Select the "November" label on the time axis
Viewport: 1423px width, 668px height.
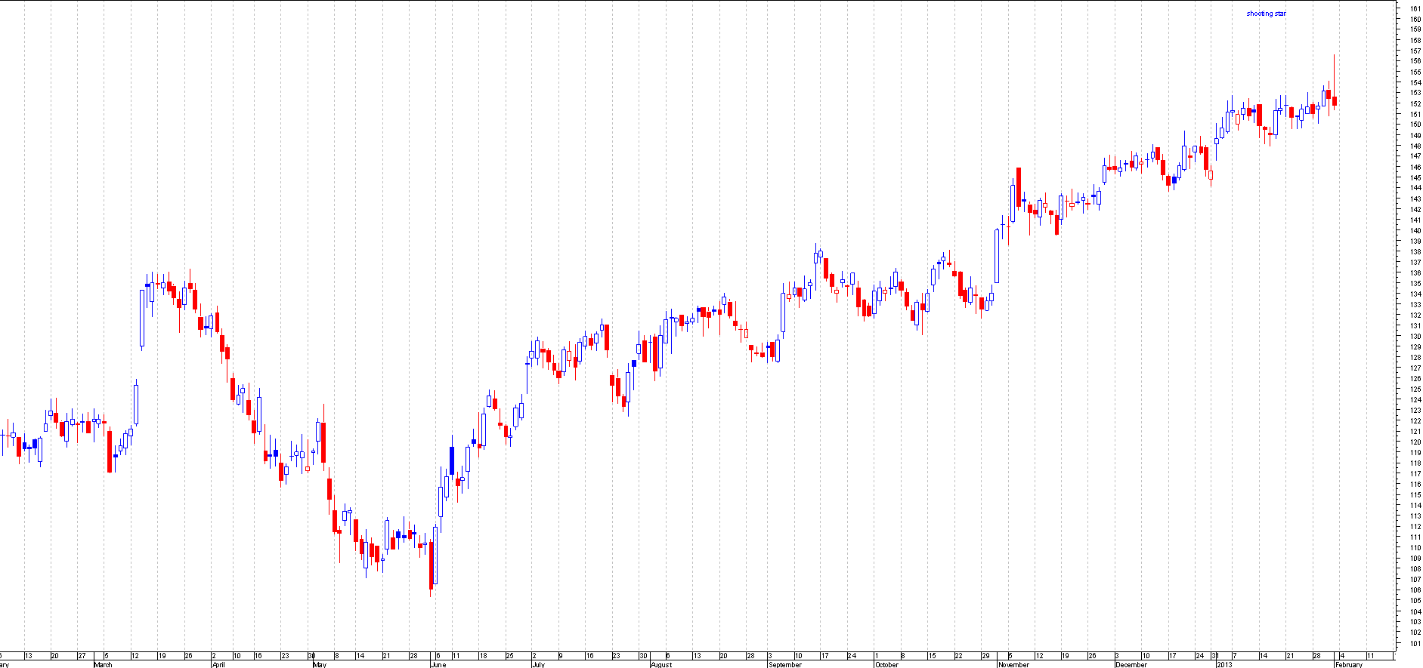[1013, 664]
